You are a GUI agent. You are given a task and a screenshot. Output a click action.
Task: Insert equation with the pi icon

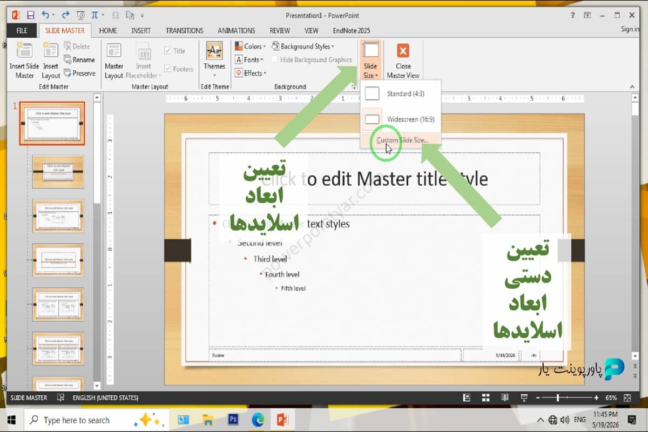coord(95,16)
